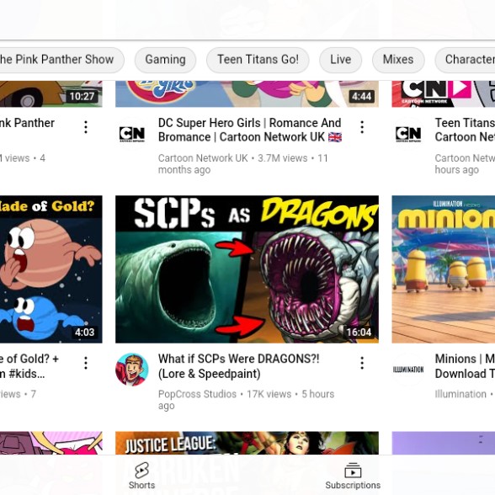Play the DC Super Hero Girls thumbnail
Image resolution: width=495 pixels, height=495 pixels.
(247, 93)
